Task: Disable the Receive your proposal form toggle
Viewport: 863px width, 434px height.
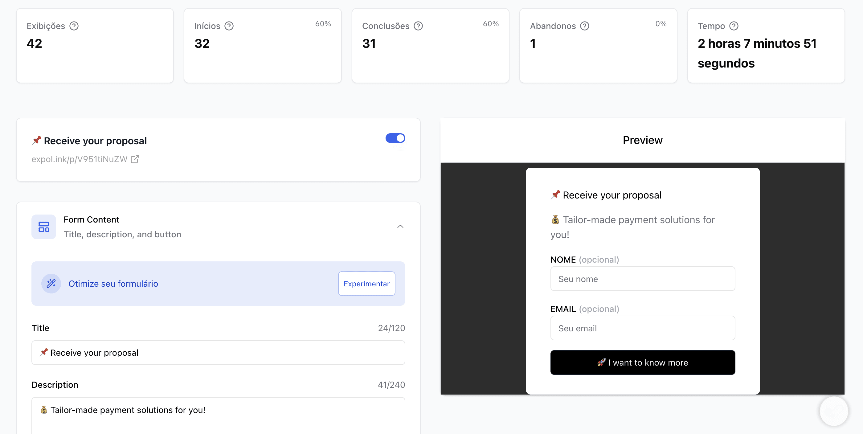Action: coord(395,138)
